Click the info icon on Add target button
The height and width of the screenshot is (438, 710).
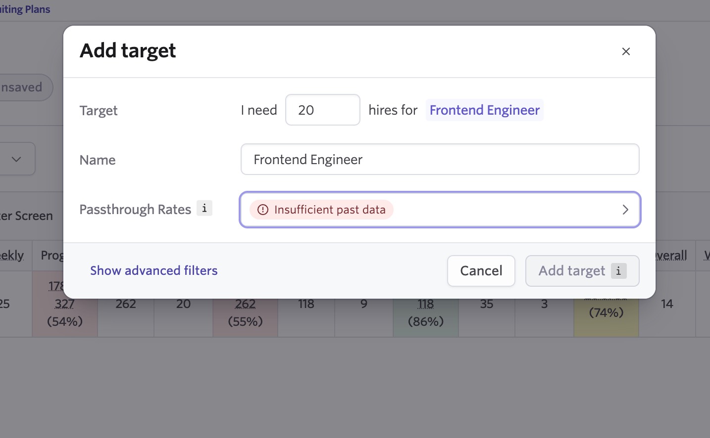618,271
